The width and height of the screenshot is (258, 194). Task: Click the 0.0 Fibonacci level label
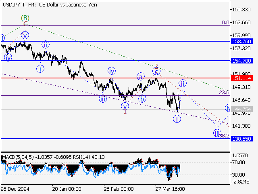point(225,23)
